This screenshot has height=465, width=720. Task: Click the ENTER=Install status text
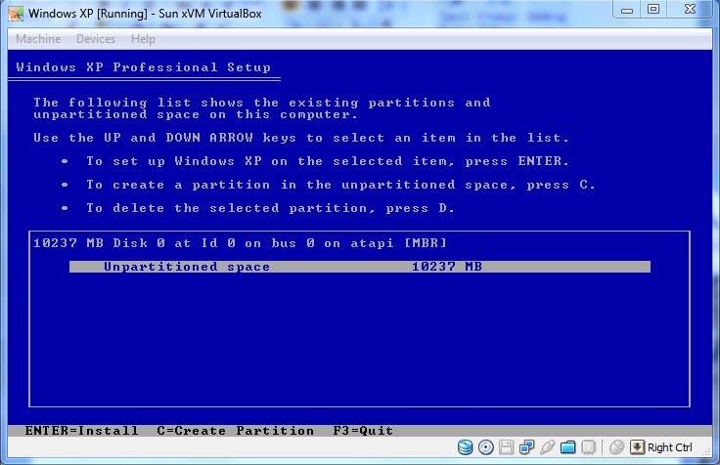click(82, 431)
